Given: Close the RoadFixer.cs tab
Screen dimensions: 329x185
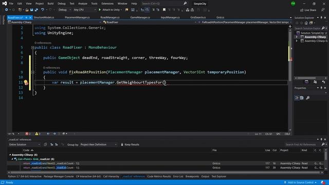Looking at the screenshot, I should click(x=30, y=17).
